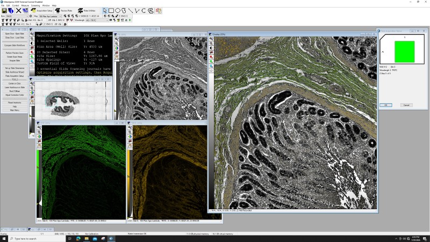Click the zoom magnifier in slide preview scan window
This screenshot has height=242, width=430.
click(32, 83)
